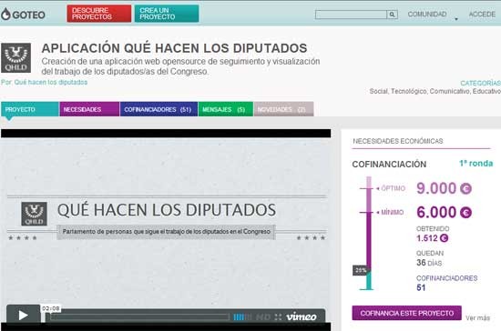The image size is (501, 331).
Task: Click the Goteo logo in the header
Action: pos(23,15)
